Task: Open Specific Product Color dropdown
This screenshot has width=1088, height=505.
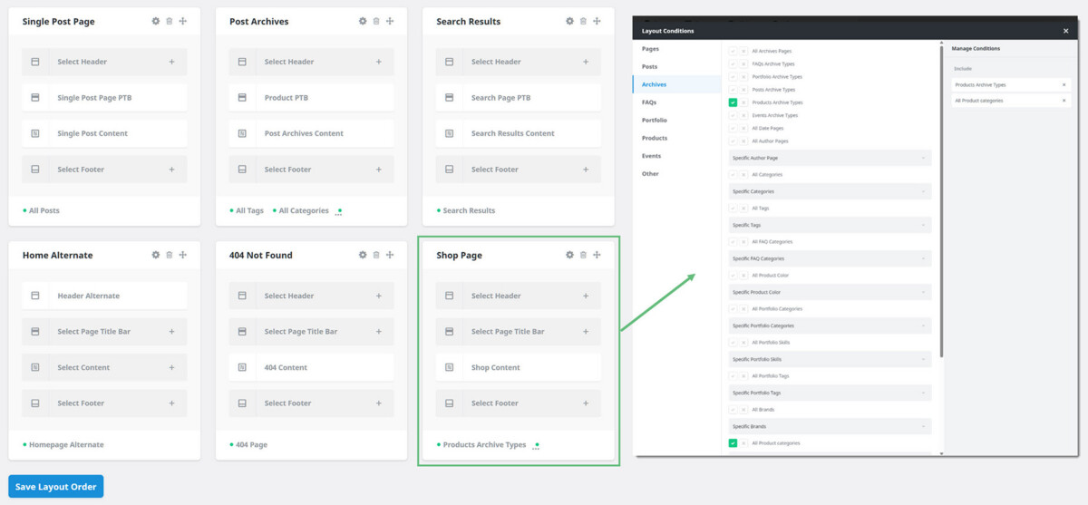Action: click(x=830, y=292)
